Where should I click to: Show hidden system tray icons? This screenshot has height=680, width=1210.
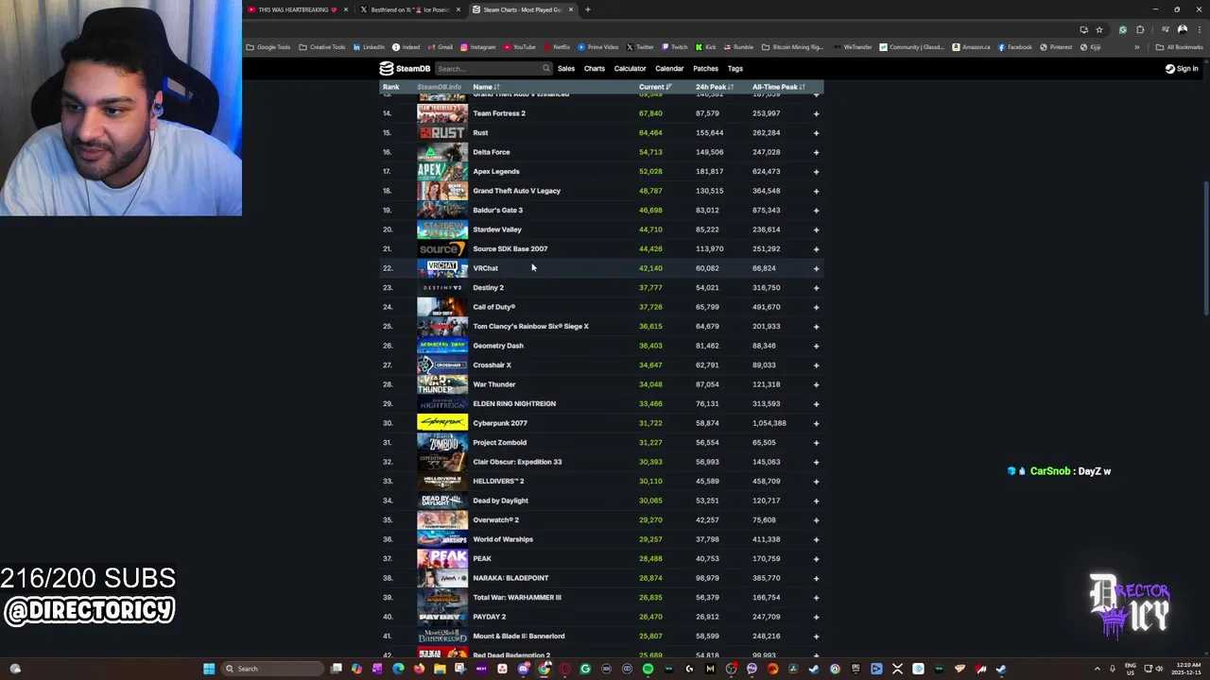pos(1098,669)
